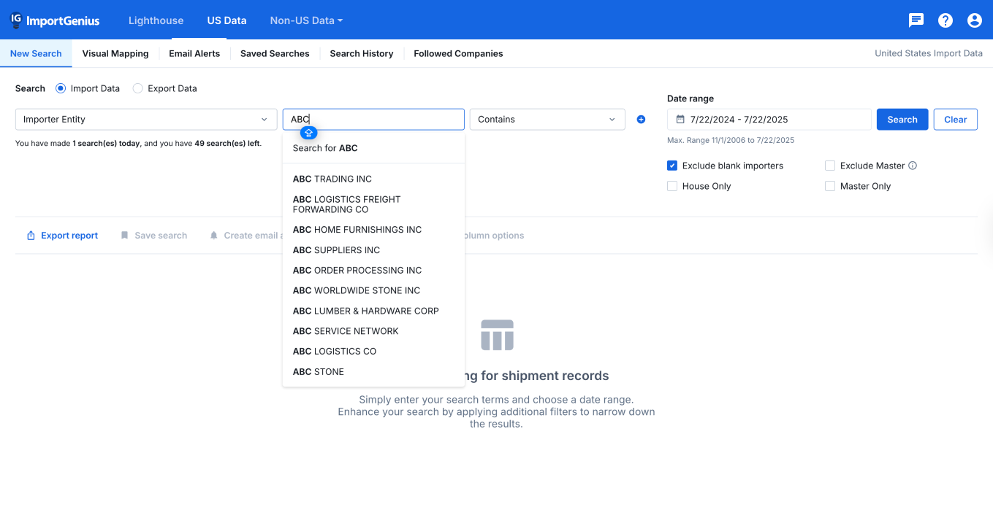Click the Create email alert bell icon
This screenshot has height=515, width=993.
point(213,235)
